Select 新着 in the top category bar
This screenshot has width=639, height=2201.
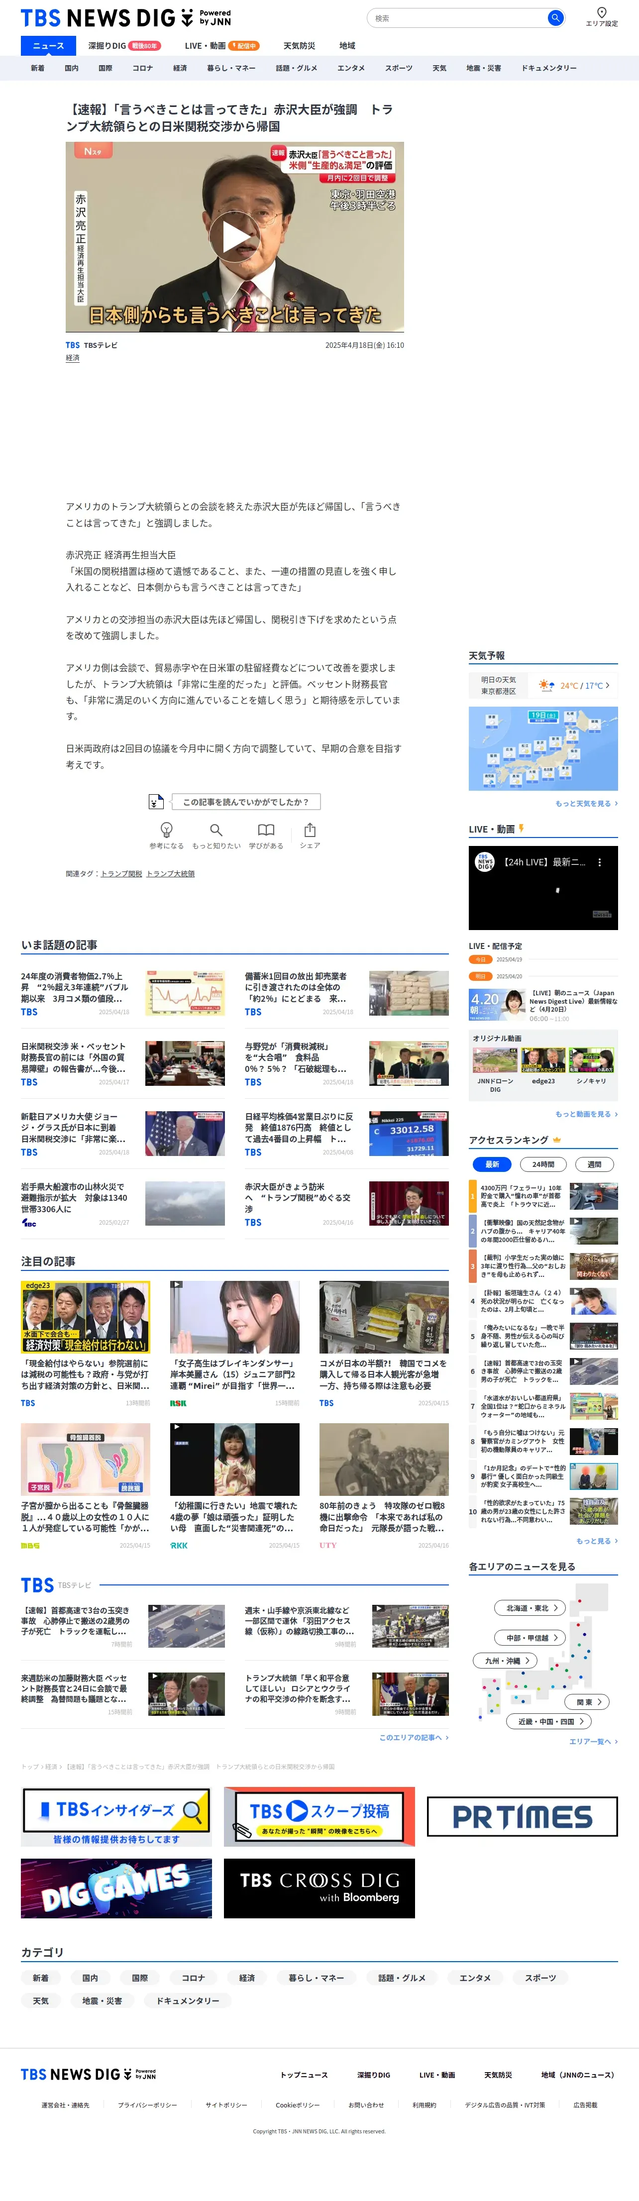38,68
